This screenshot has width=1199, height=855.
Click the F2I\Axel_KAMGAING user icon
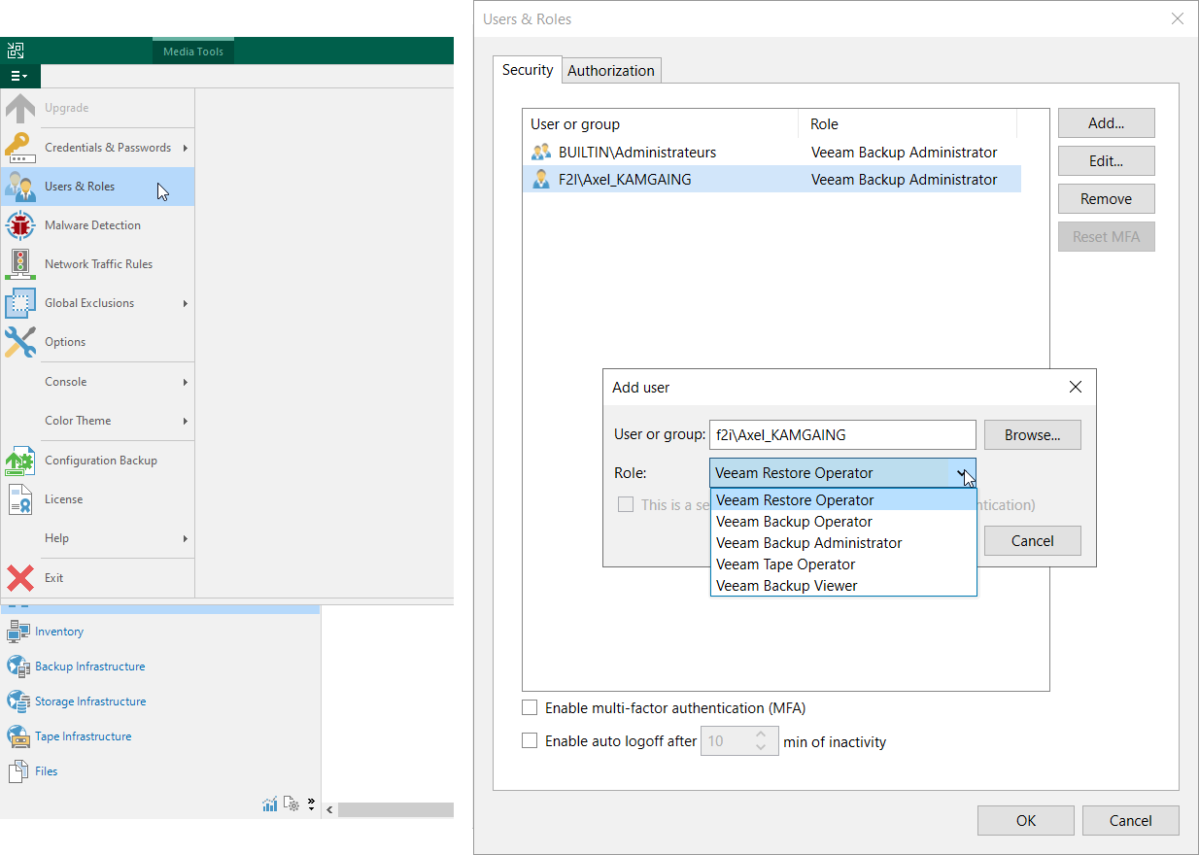point(541,180)
